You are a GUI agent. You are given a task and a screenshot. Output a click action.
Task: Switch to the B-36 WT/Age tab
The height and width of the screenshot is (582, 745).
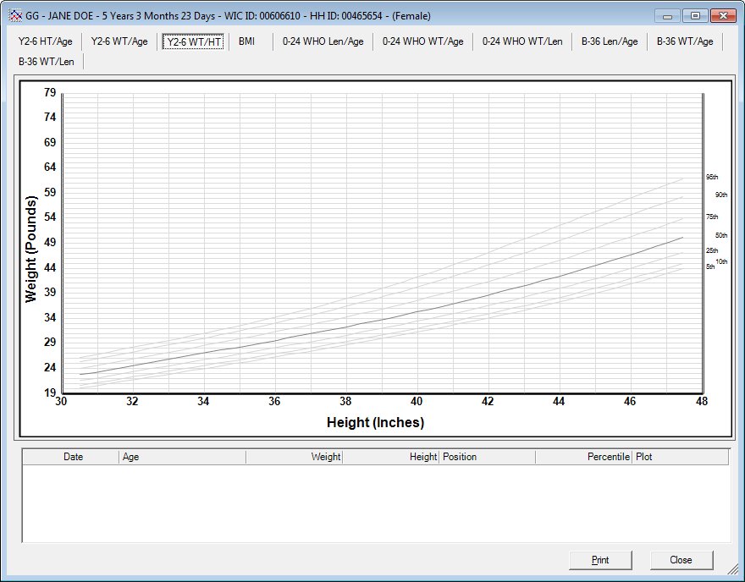(x=684, y=41)
